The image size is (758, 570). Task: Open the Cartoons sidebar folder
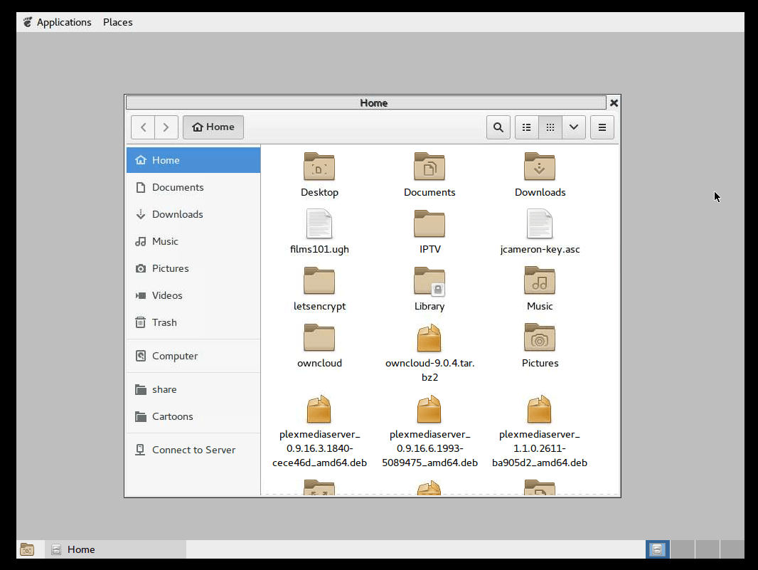pyautogui.click(x=172, y=416)
